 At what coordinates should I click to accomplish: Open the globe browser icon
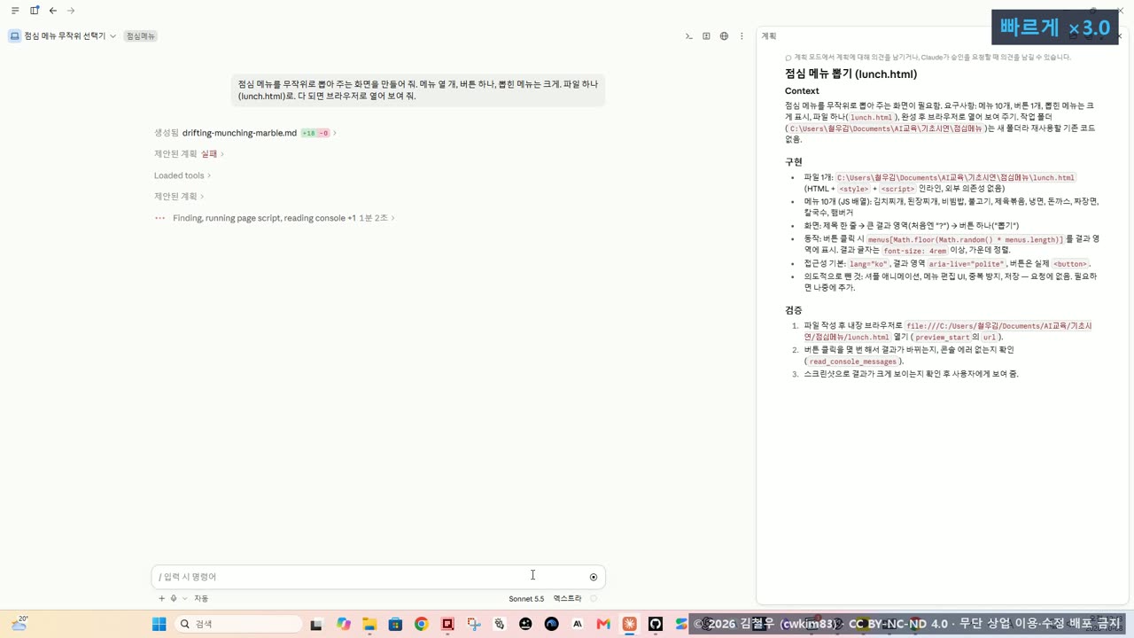coord(724,36)
